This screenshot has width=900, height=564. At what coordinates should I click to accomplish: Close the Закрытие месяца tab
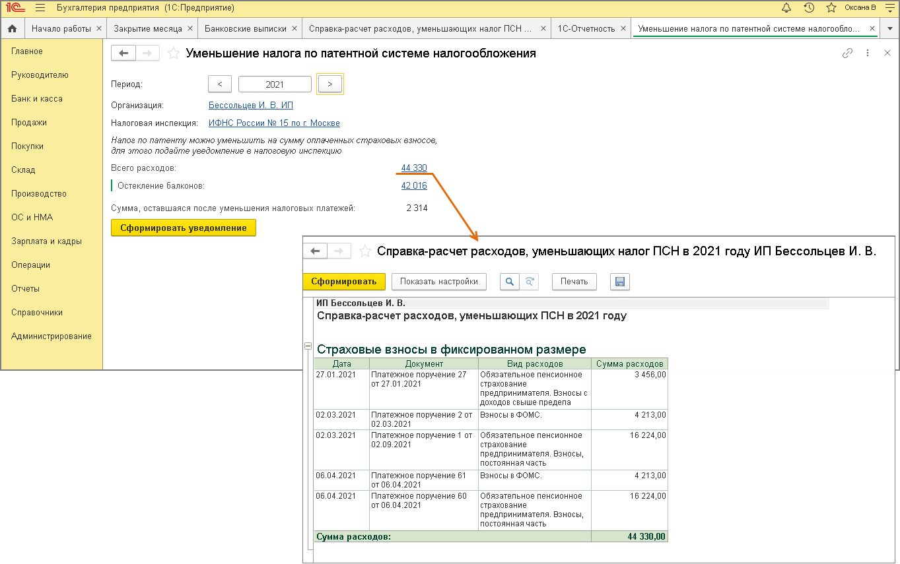(x=190, y=29)
